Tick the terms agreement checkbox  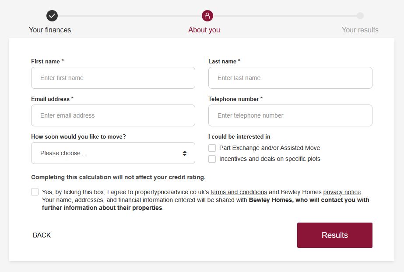[x=35, y=192]
